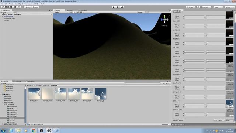Expand the FPSController object

pos(3,16)
